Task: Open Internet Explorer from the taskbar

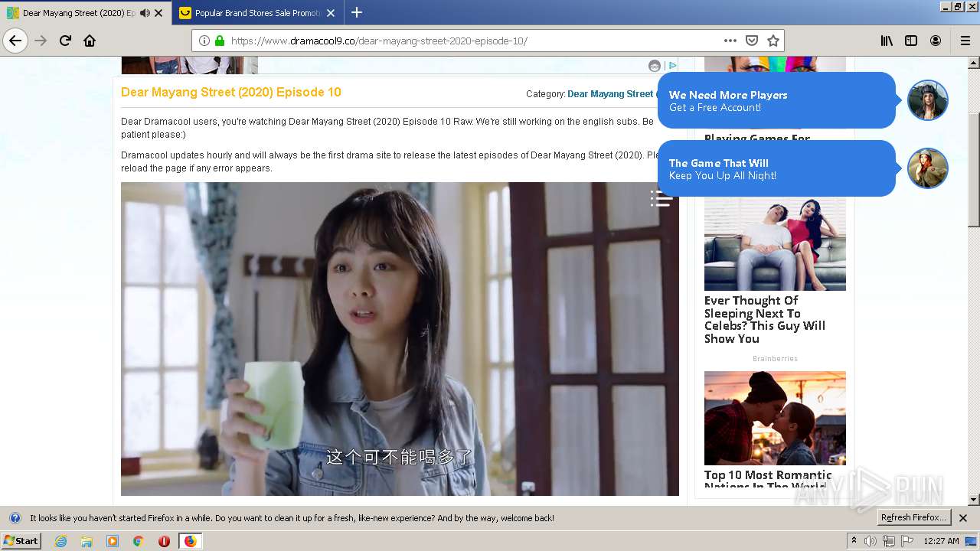Action: (x=60, y=541)
